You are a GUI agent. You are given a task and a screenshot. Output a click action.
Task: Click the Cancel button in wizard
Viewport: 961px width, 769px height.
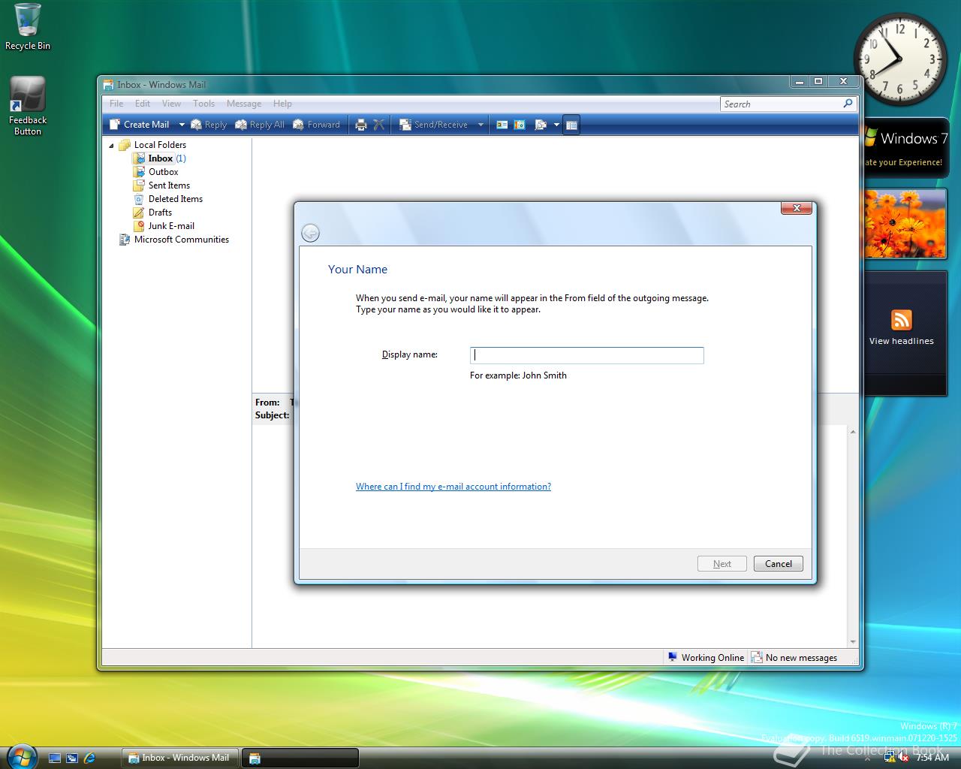(779, 564)
